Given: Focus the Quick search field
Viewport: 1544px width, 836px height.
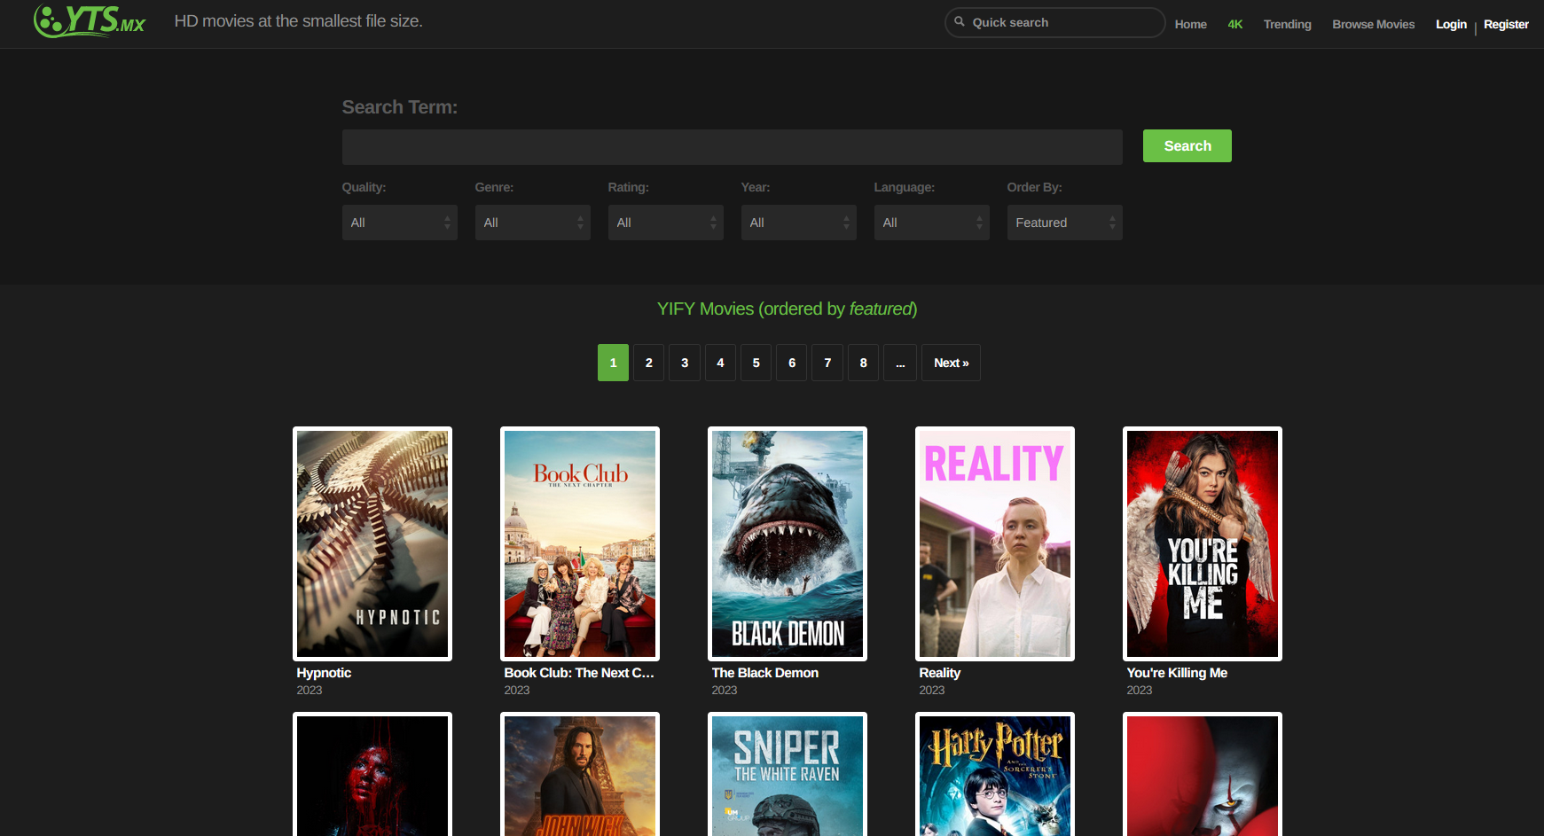Looking at the screenshot, I should pos(1055,23).
